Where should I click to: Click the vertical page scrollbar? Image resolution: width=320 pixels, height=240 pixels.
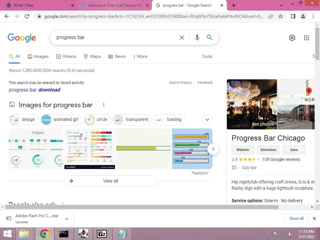317,43
